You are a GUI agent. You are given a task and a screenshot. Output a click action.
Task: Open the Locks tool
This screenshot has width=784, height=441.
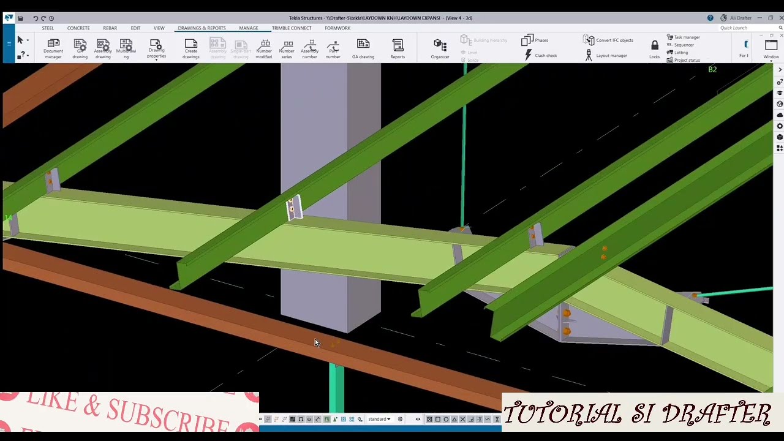pos(655,49)
